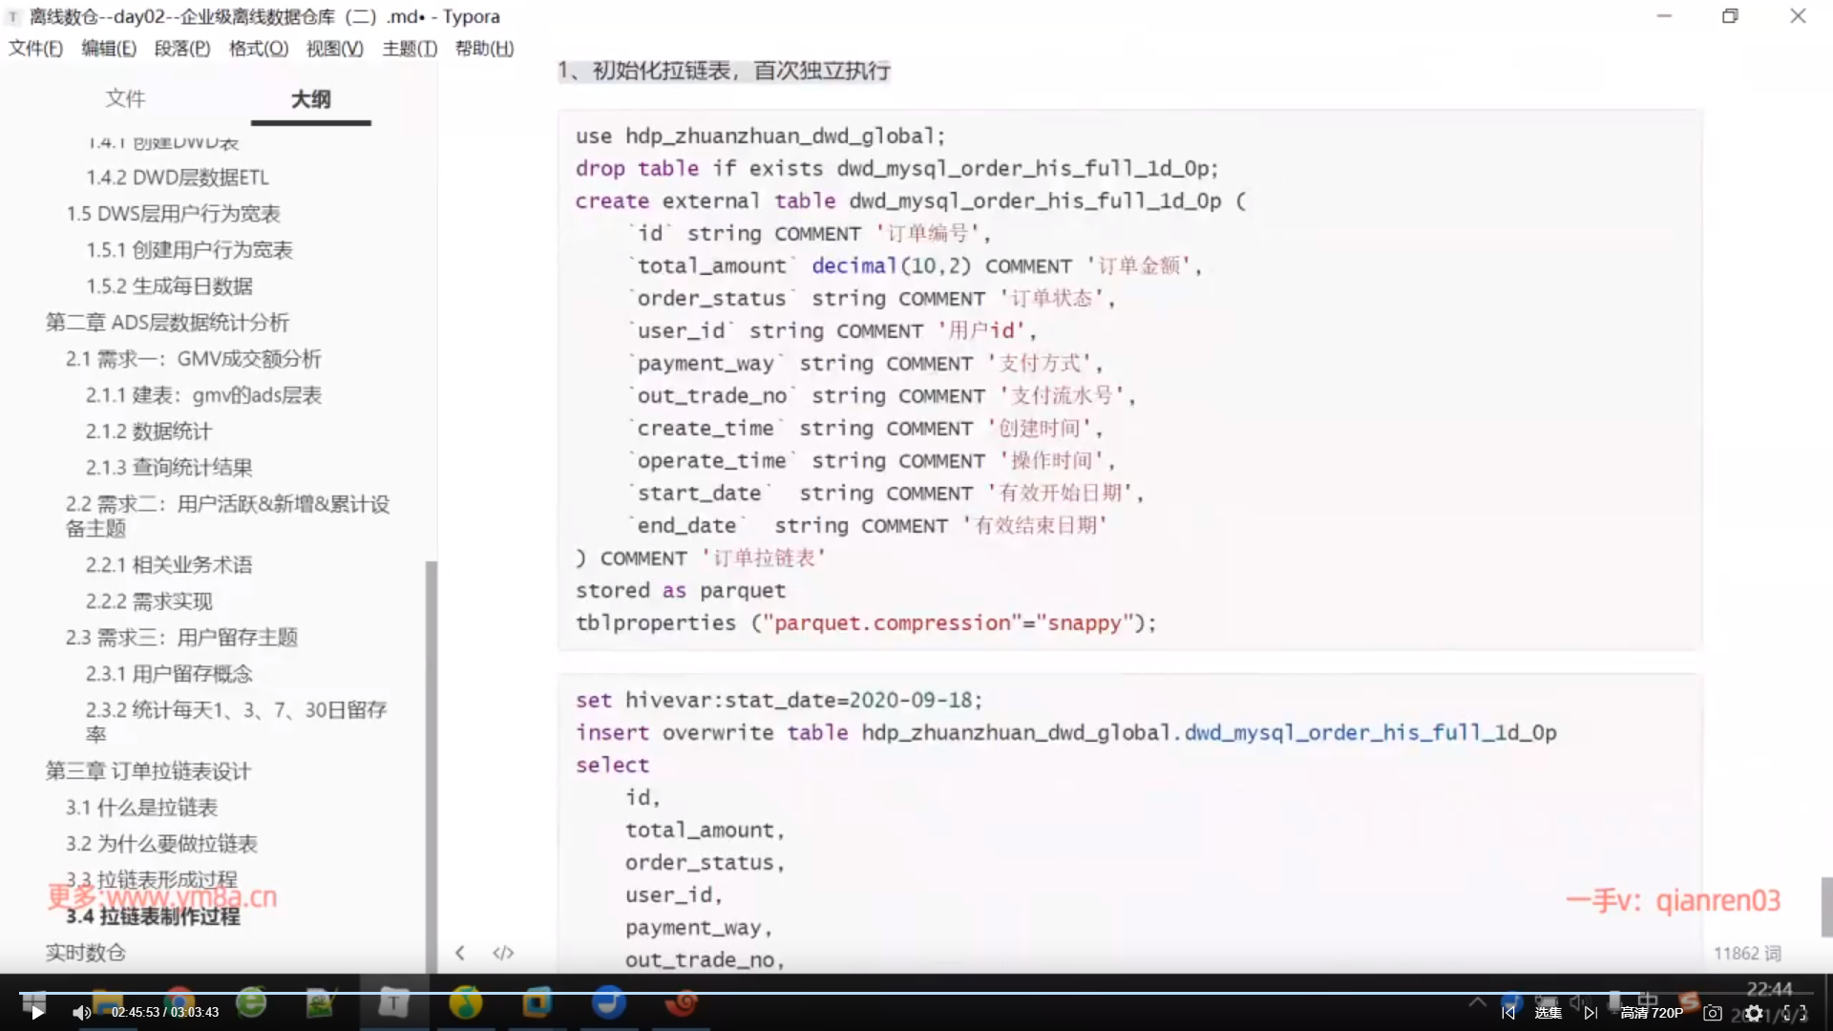1833x1031 pixels.
Task: Click the 11862 词 word count
Action: [1746, 953]
